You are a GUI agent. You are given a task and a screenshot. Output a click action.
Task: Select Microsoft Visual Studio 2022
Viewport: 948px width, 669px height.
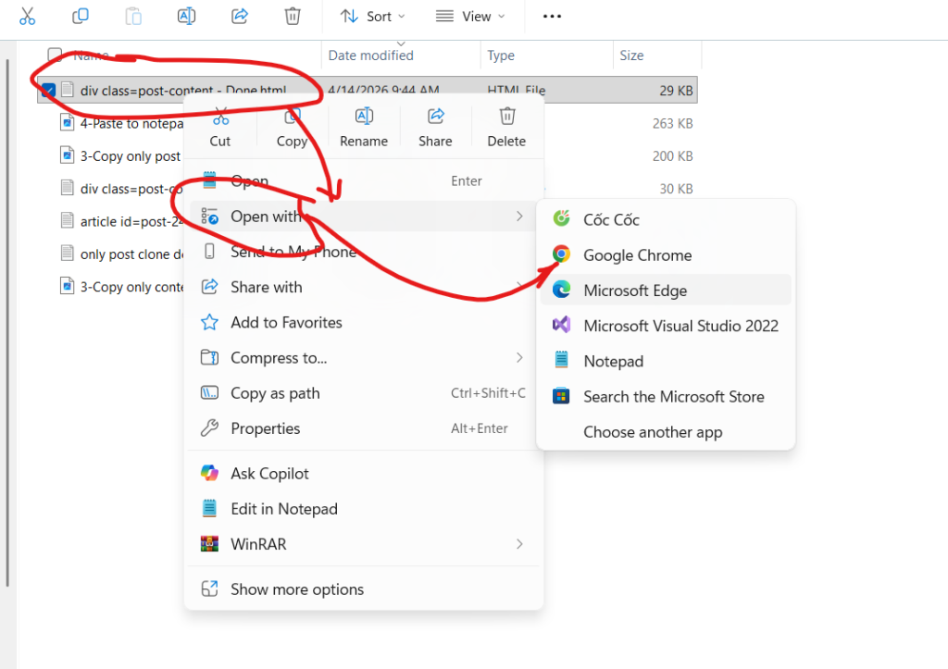[x=680, y=326]
